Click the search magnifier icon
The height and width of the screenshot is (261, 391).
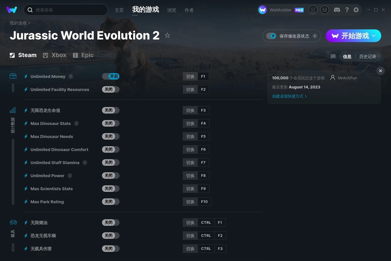tap(30, 10)
